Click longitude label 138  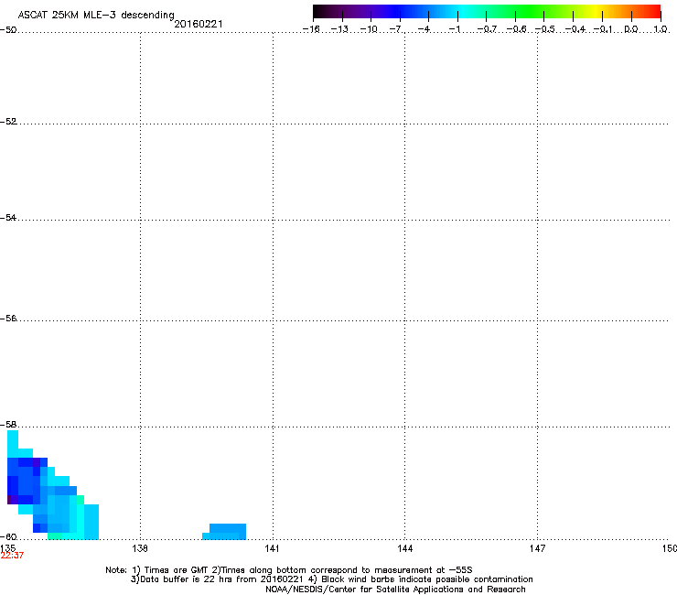(140, 548)
